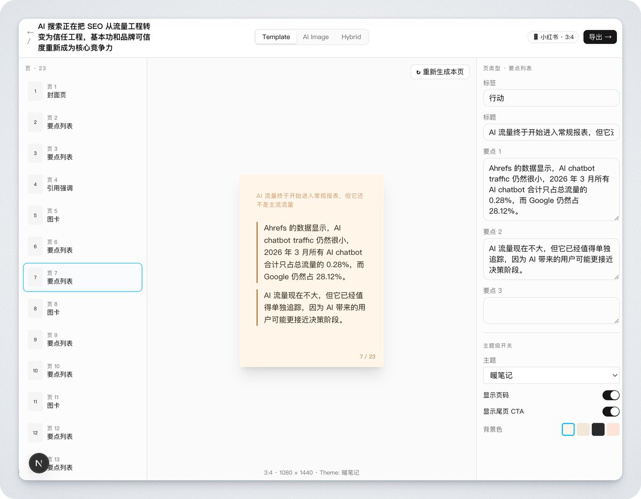
Task: Click the card preview in the canvas
Action: click(x=312, y=270)
